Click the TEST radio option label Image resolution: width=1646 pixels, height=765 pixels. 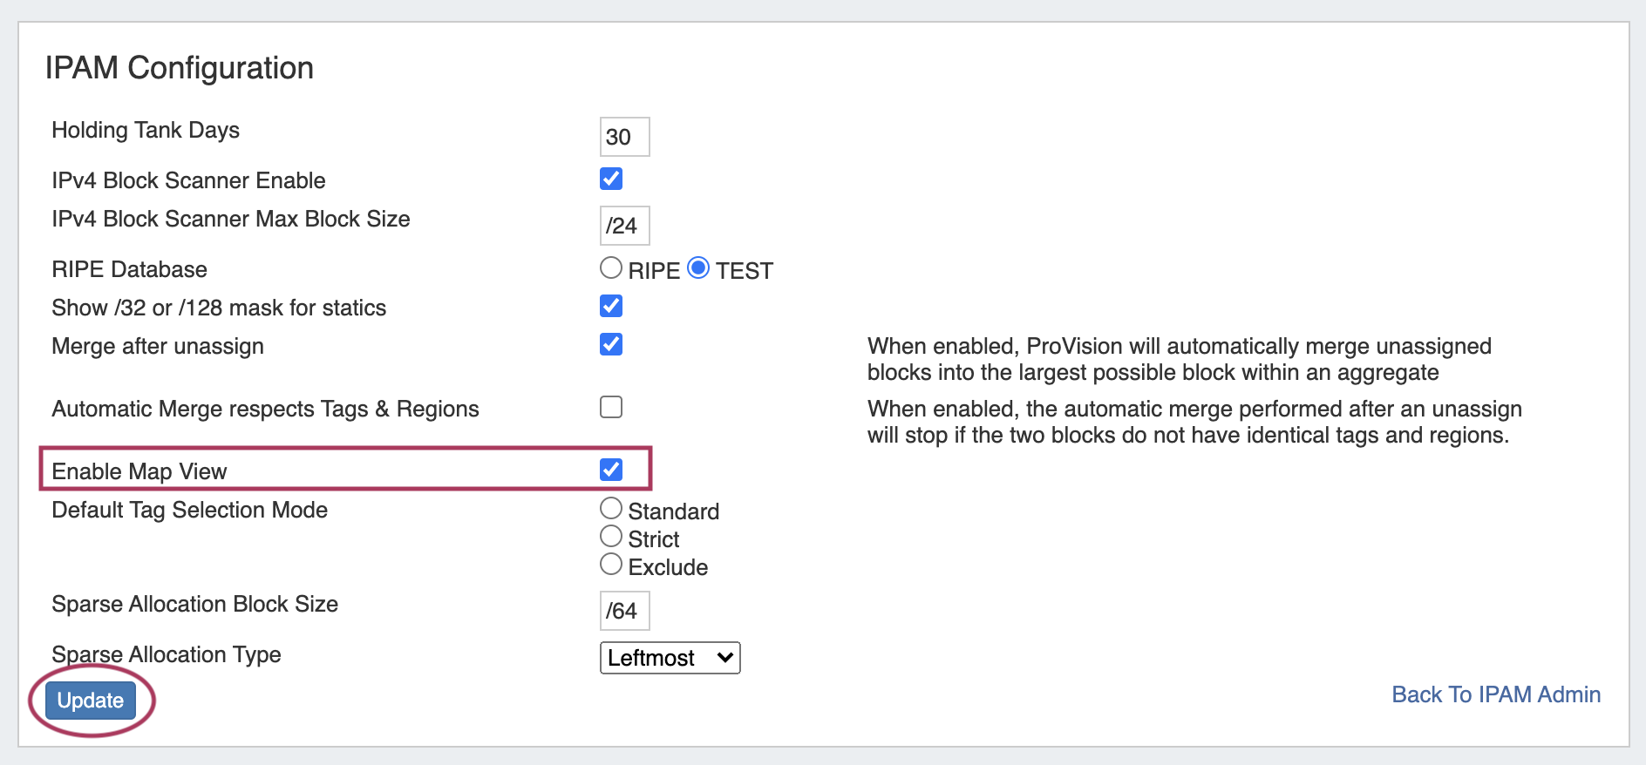pyautogui.click(x=745, y=271)
